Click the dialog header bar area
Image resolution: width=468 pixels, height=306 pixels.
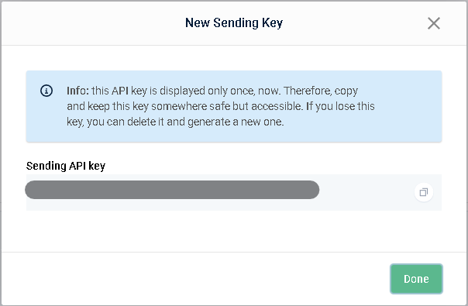click(234, 23)
